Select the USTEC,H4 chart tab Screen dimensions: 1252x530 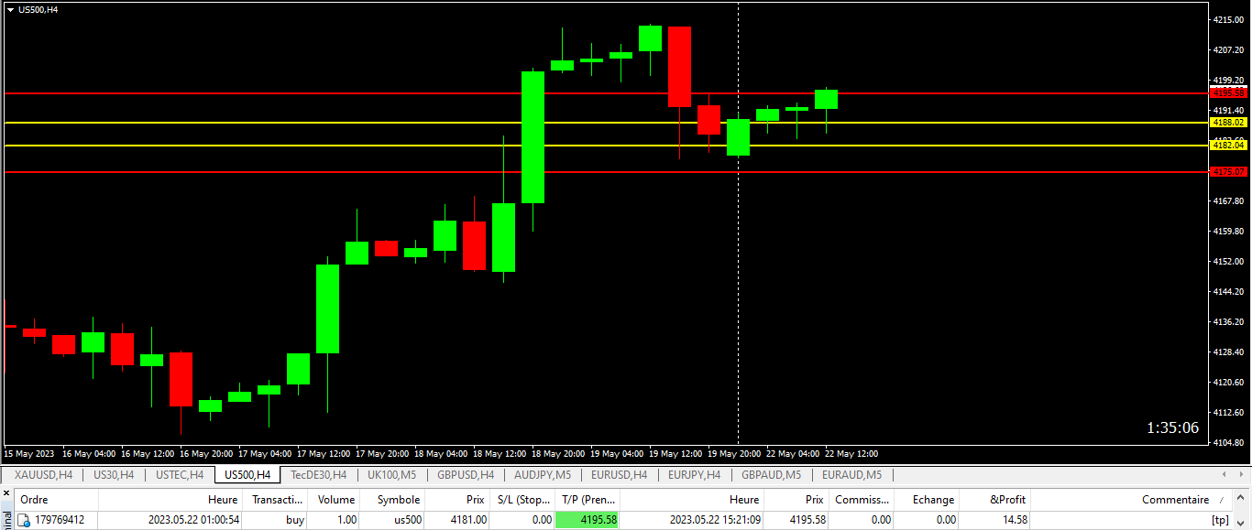click(180, 474)
